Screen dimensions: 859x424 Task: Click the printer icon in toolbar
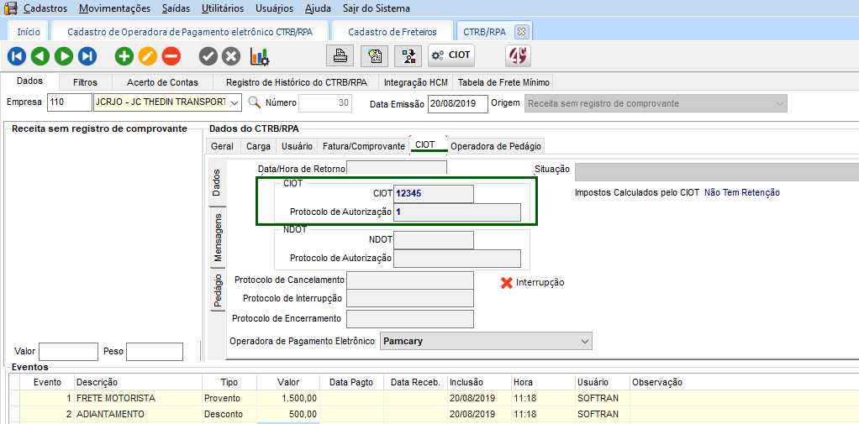340,55
